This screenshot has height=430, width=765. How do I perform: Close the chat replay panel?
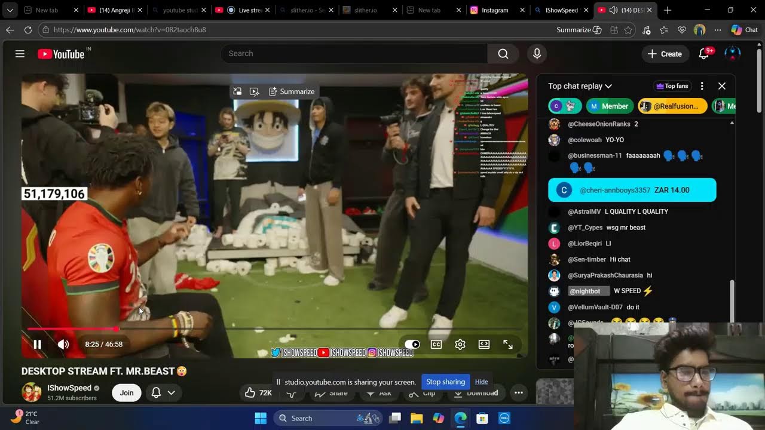click(722, 86)
